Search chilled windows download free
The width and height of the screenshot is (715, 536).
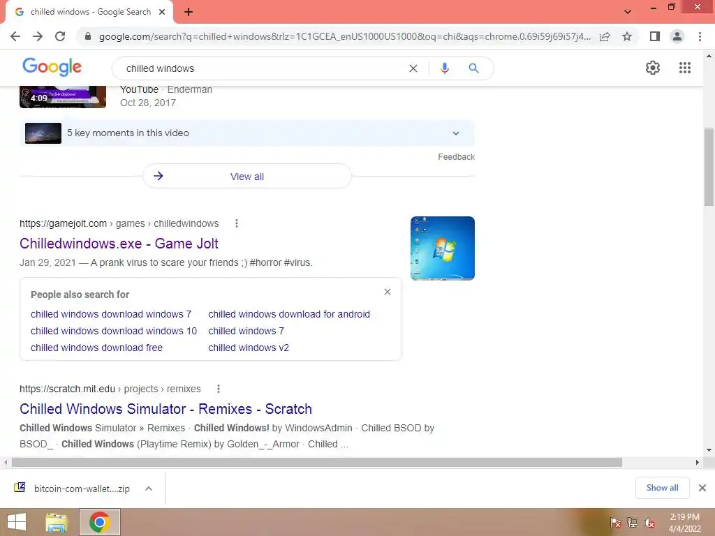pyautogui.click(x=96, y=348)
